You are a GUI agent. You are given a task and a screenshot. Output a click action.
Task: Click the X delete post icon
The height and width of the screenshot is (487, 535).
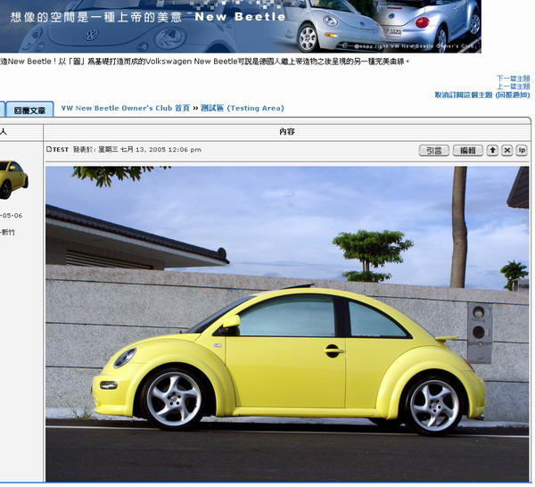[x=506, y=151]
